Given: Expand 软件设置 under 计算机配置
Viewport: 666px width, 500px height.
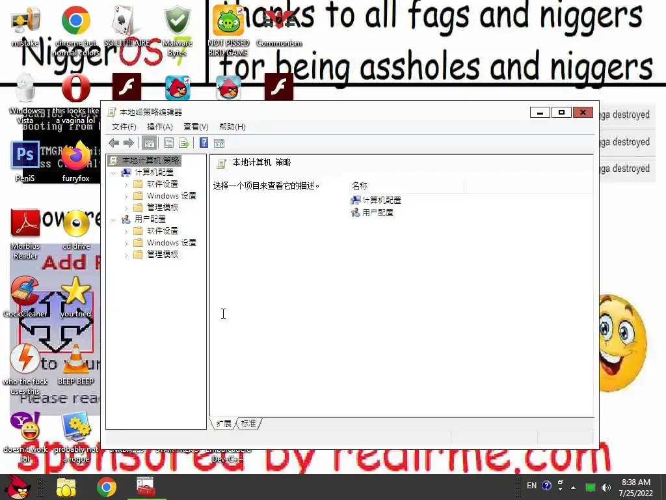Looking at the screenshot, I should pos(126,185).
